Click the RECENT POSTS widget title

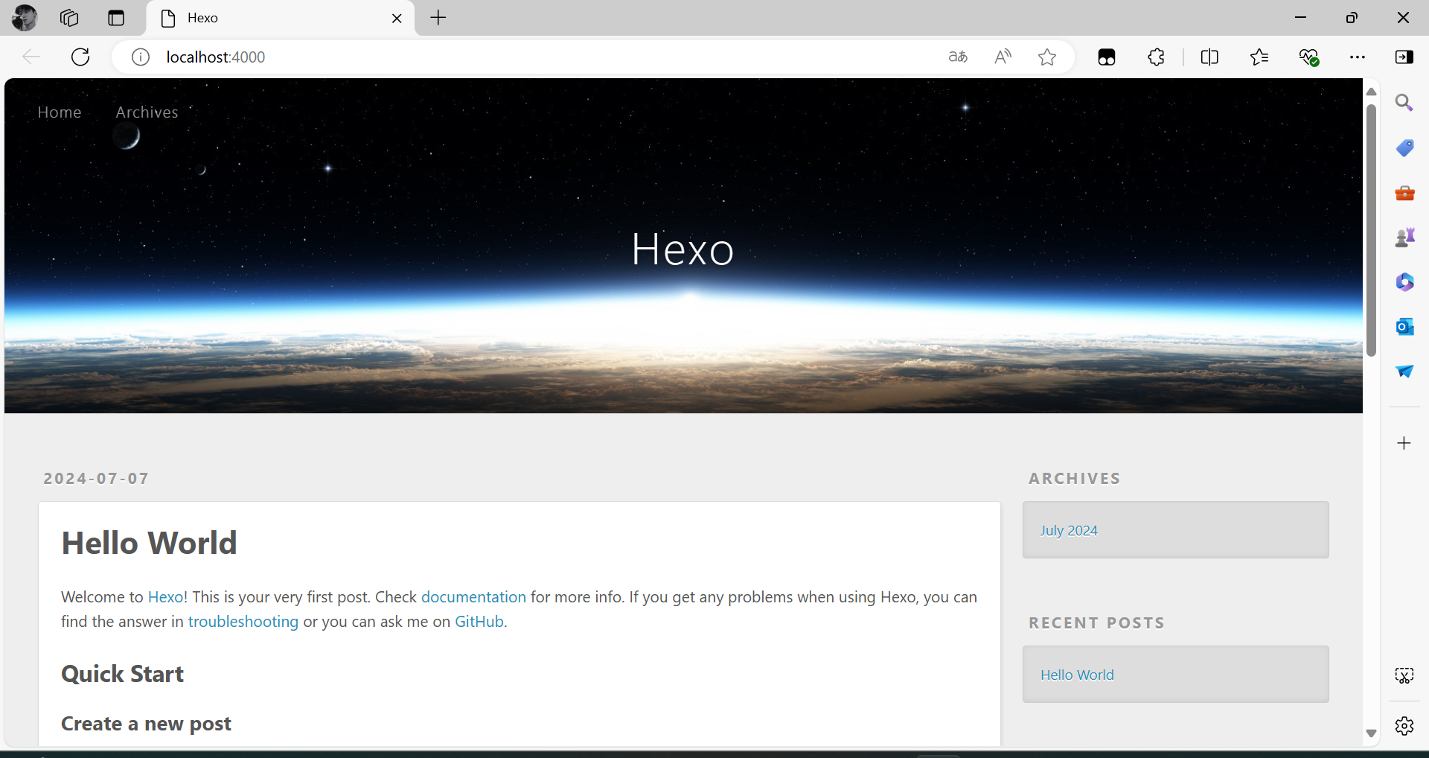[x=1096, y=623]
